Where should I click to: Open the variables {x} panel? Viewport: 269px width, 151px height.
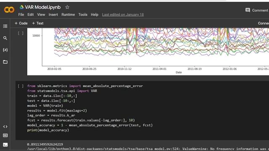(x=5, y=50)
